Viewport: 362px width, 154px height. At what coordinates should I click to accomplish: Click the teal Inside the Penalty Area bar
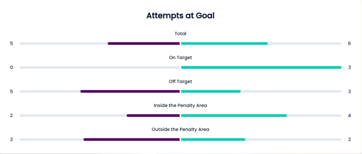[x=234, y=116]
